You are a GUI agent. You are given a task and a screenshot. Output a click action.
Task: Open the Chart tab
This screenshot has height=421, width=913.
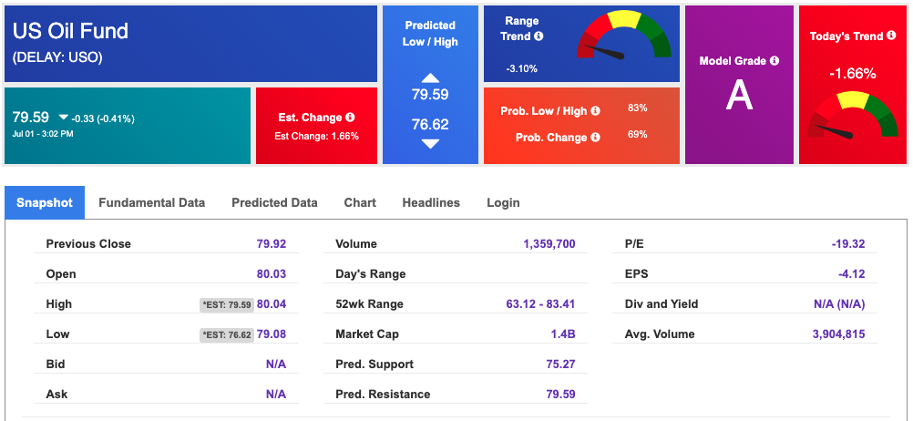click(360, 202)
